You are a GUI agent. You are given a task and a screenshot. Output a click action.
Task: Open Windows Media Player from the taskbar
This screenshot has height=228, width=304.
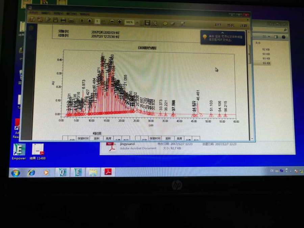click(46, 172)
